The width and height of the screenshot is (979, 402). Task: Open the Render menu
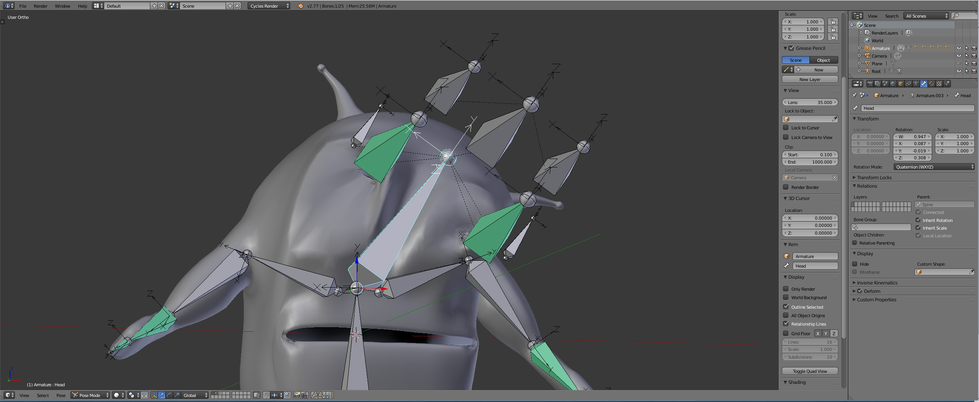point(40,6)
